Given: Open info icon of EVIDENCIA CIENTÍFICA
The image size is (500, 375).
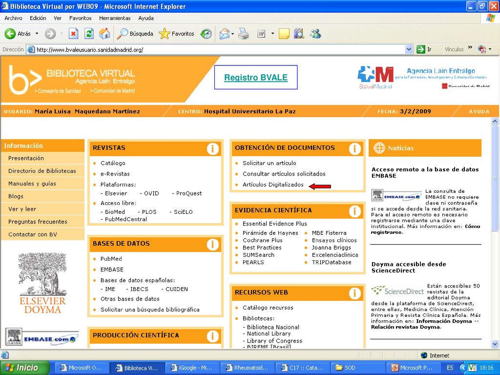Looking at the screenshot, I should (355, 211).
